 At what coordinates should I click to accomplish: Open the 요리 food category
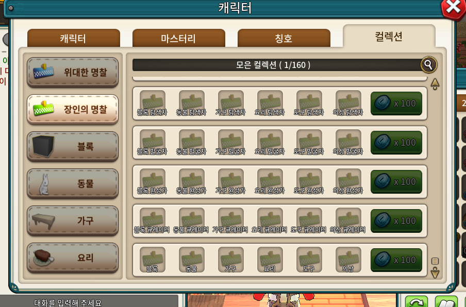(73, 258)
